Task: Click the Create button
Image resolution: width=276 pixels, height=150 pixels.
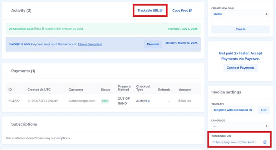Action: pyautogui.click(x=240, y=29)
